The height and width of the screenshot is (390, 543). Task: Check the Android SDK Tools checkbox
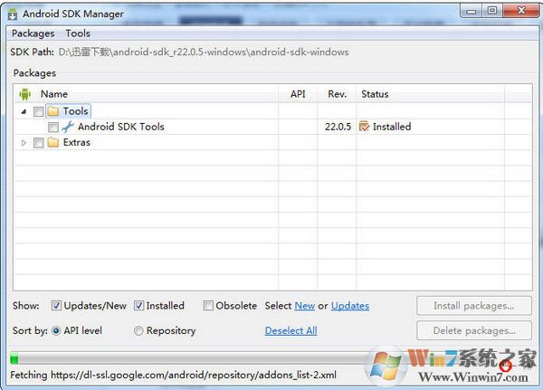point(53,127)
